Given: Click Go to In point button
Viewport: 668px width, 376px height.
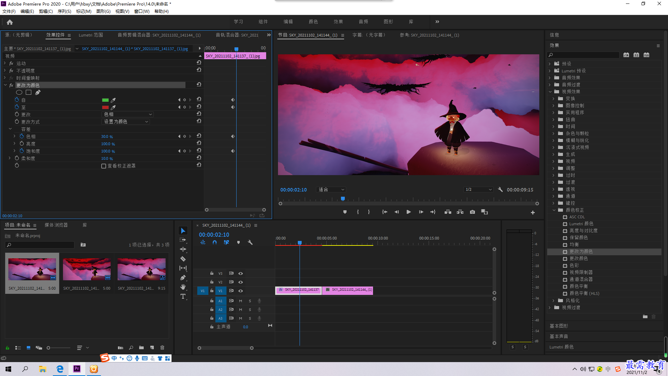Looking at the screenshot, I should coord(384,212).
